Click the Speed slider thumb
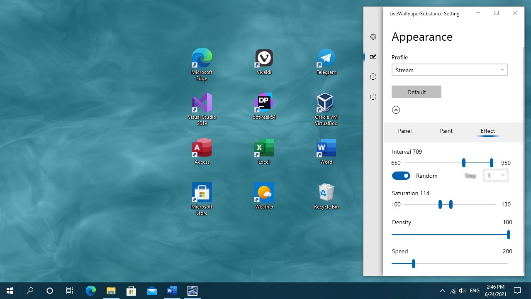The height and width of the screenshot is (299, 531). point(414,264)
